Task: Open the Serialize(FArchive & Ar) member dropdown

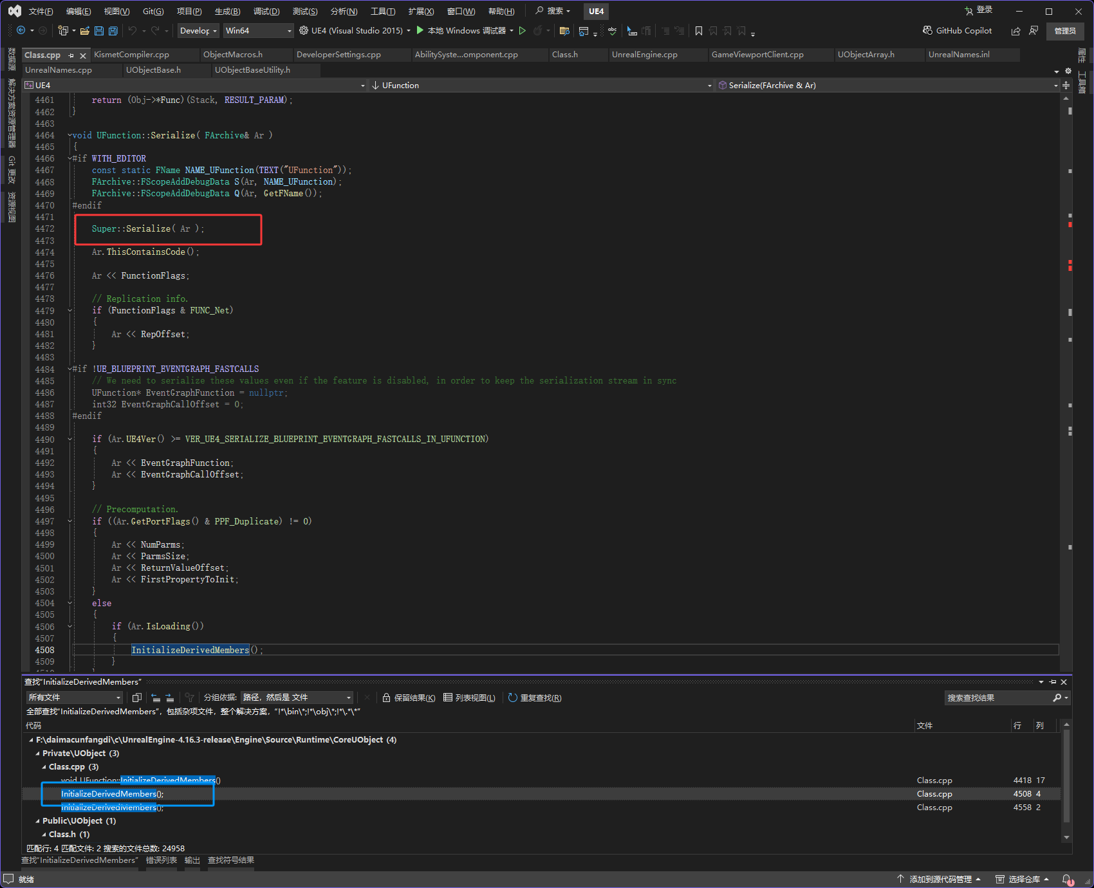Action: (888, 85)
